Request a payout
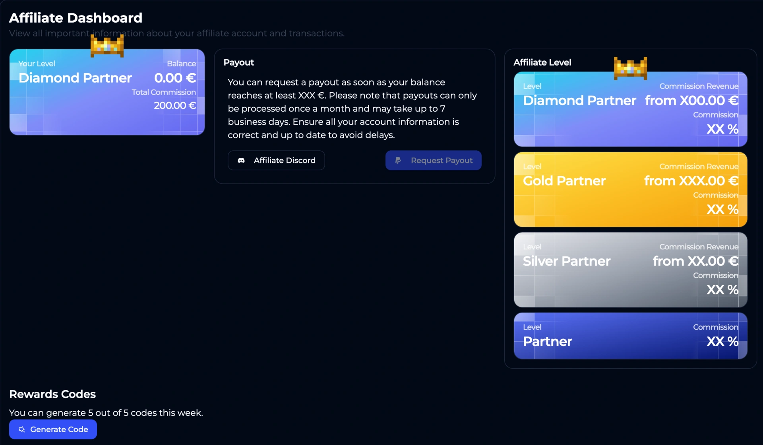Image resolution: width=763 pixels, height=445 pixels. click(434, 160)
